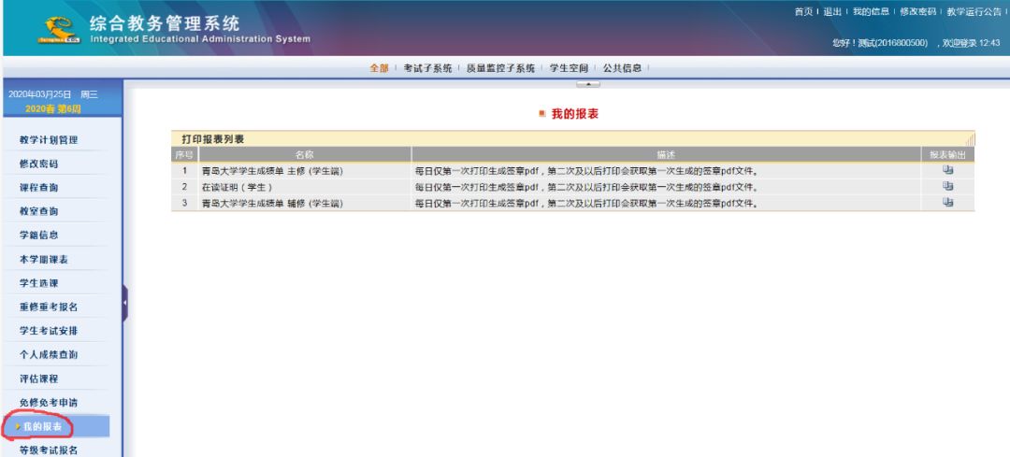This screenshot has height=457, width=1010.
Task: Select the 全部 menu item
Action: pos(379,68)
